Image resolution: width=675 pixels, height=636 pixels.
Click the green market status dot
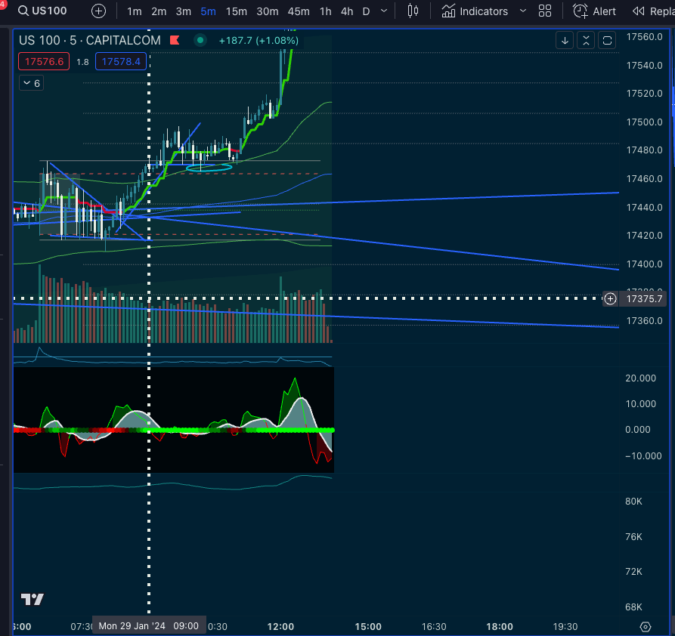click(x=200, y=40)
